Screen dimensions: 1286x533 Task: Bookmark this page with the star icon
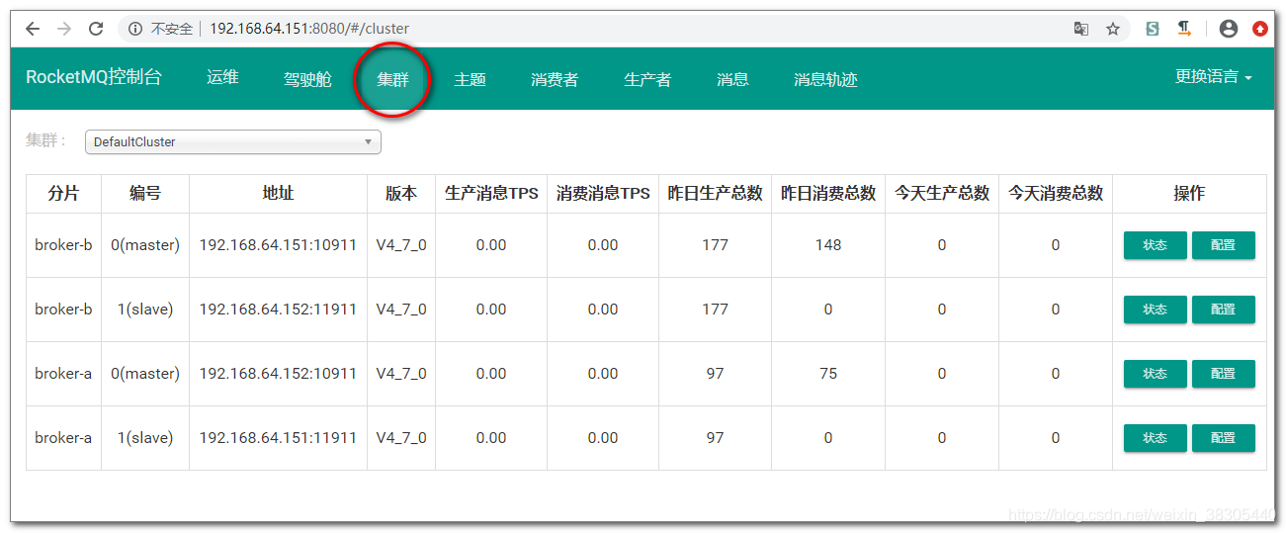click(x=1113, y=29)
